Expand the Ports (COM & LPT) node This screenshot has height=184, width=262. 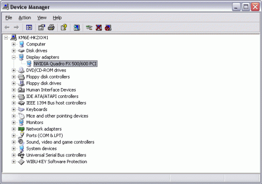[14, 136]
